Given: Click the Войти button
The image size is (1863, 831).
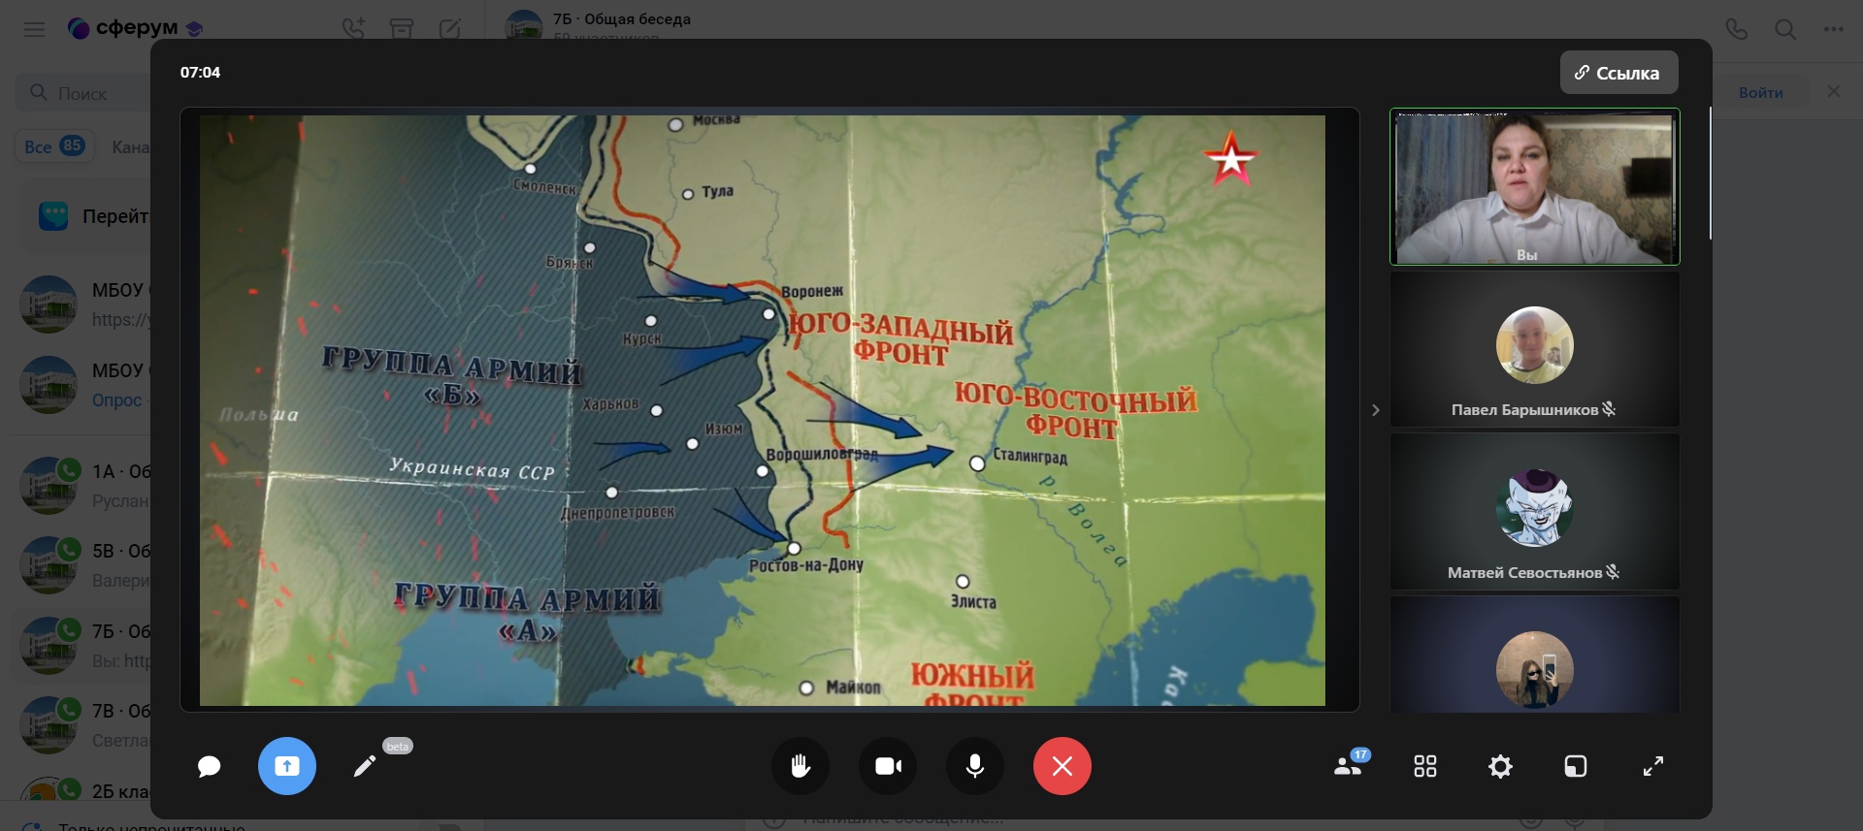Looking at the screenshot, I should (x=1760, y=92).
